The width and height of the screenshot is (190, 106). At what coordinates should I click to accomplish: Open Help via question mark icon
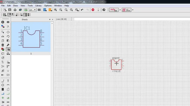click(104, 10)
